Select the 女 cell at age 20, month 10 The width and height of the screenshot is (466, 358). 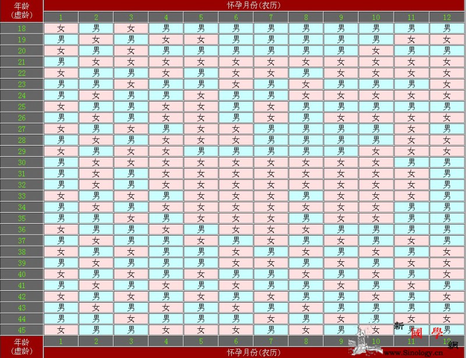click(376, 51)
